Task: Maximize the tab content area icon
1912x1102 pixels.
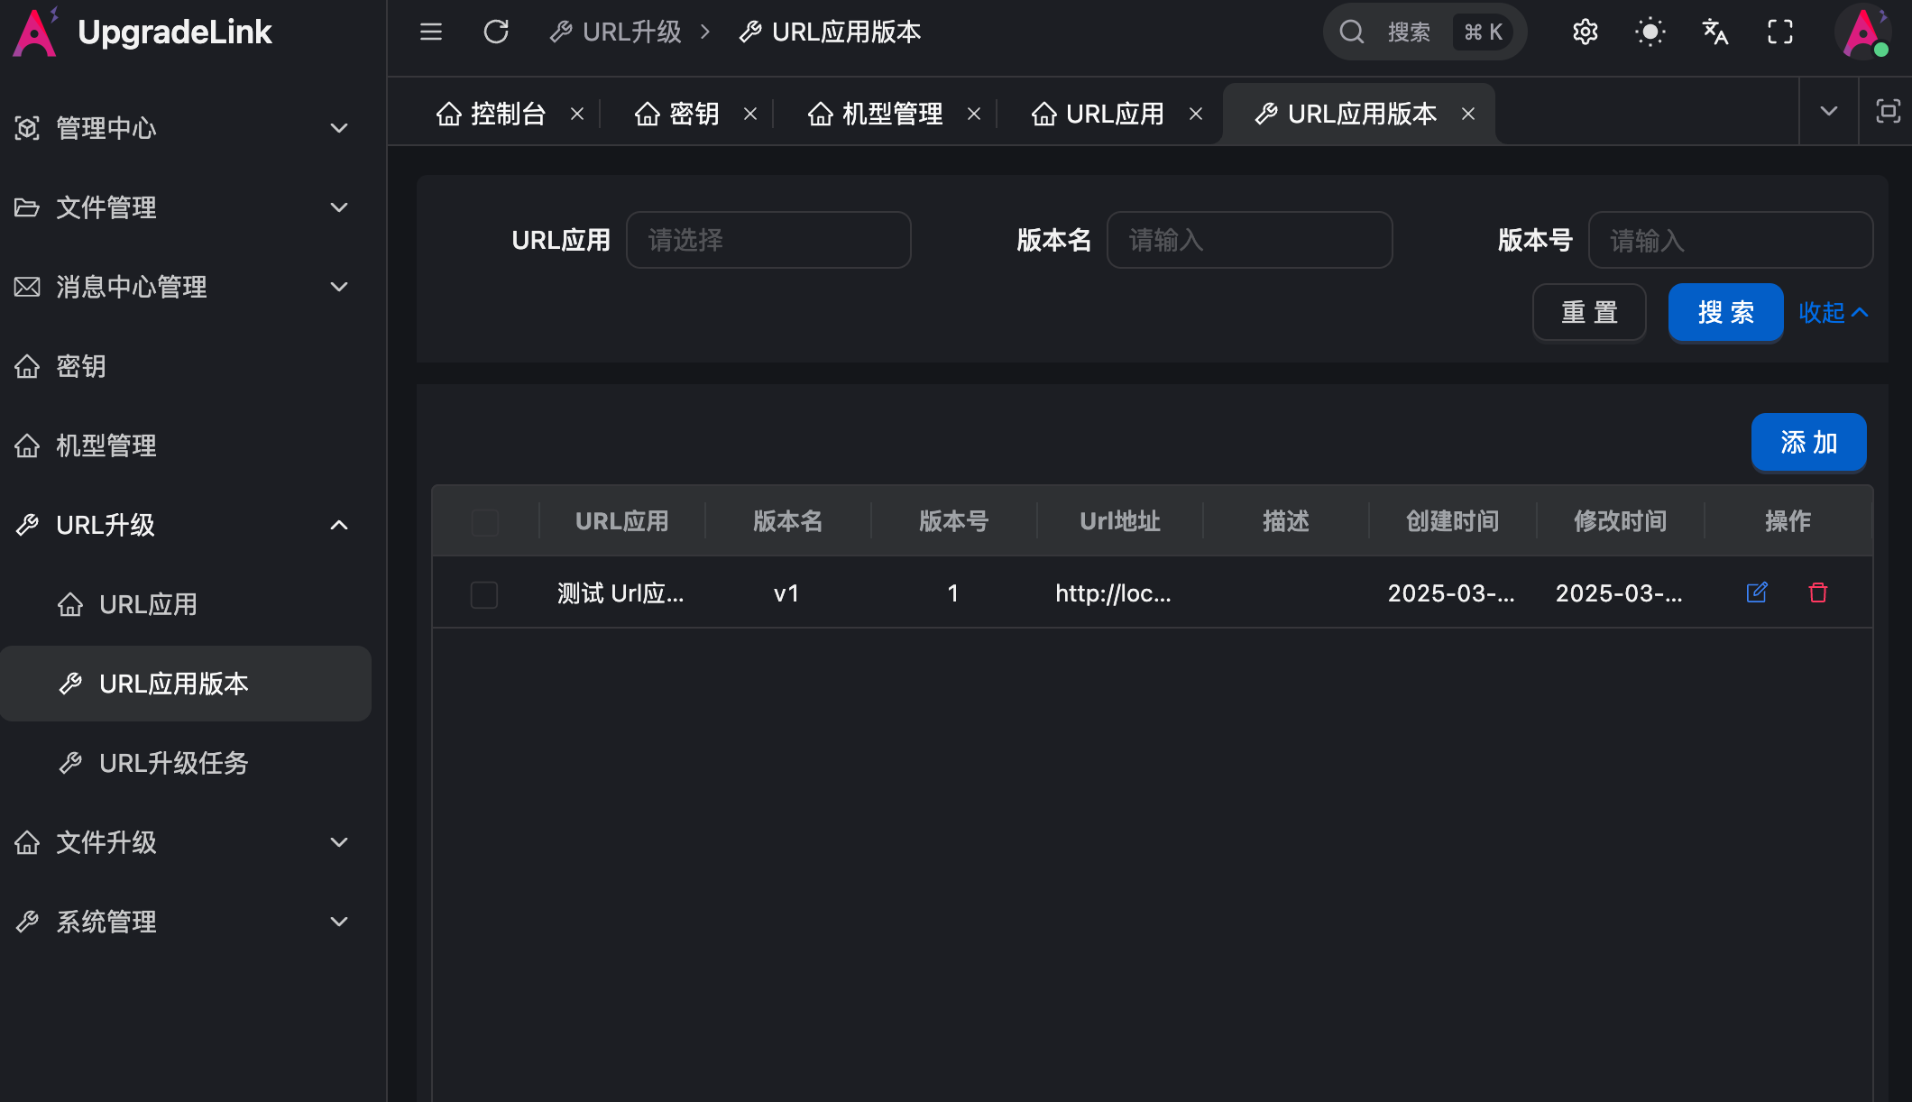Action: [x=1888, y=111]
